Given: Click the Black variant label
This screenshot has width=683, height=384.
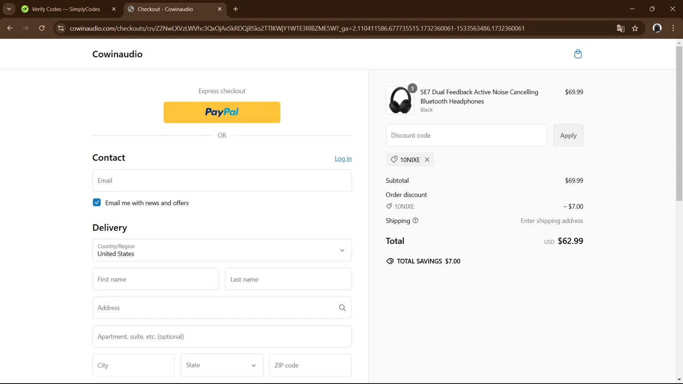Looking at the screenshot, I should point(427,110).
